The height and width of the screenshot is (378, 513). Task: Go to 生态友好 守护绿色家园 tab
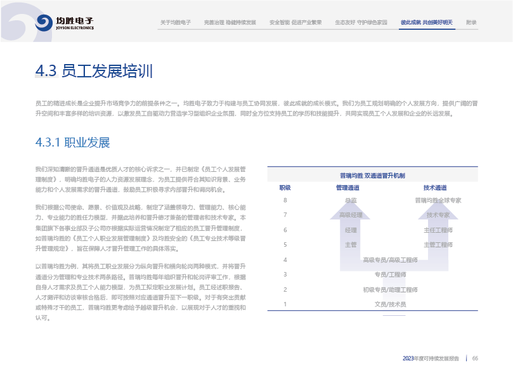pyautogui.click(x=360, y=22)
